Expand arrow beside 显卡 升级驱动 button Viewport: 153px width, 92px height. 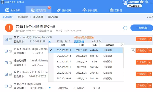150,39
